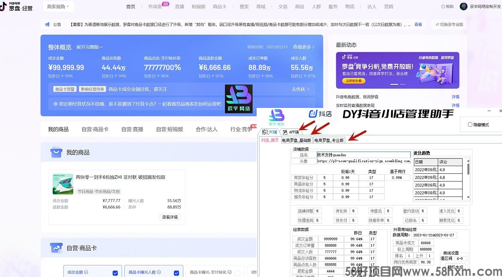Switch to the 行业·竞争 section tab
The height and width of the screenshot is (277, 502).
click(241, 129)
